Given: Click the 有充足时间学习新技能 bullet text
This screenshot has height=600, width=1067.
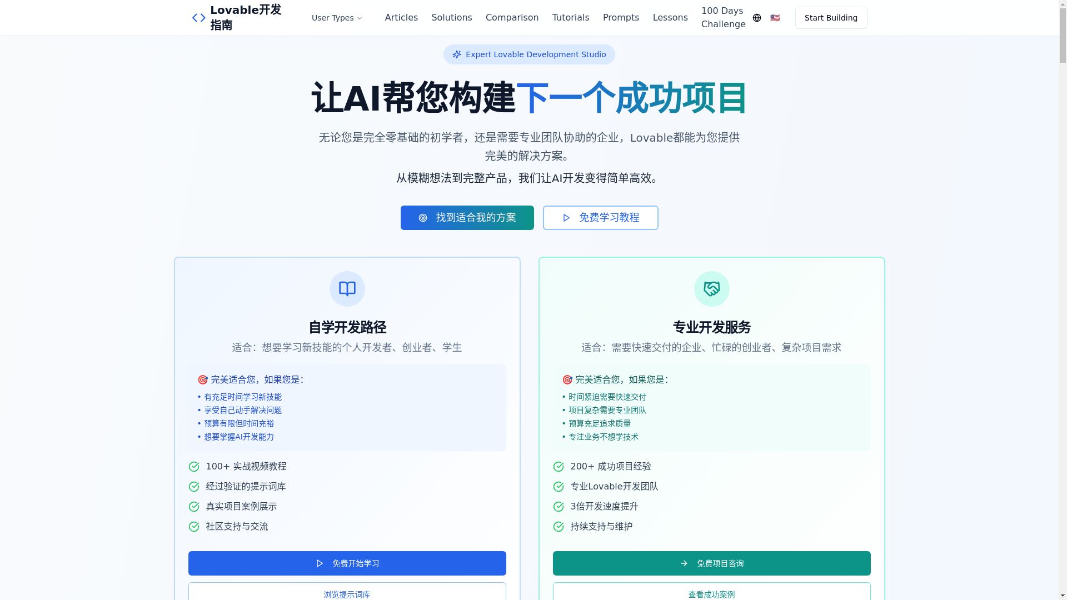Looking at the screenshot, I should tap(243, 397).
